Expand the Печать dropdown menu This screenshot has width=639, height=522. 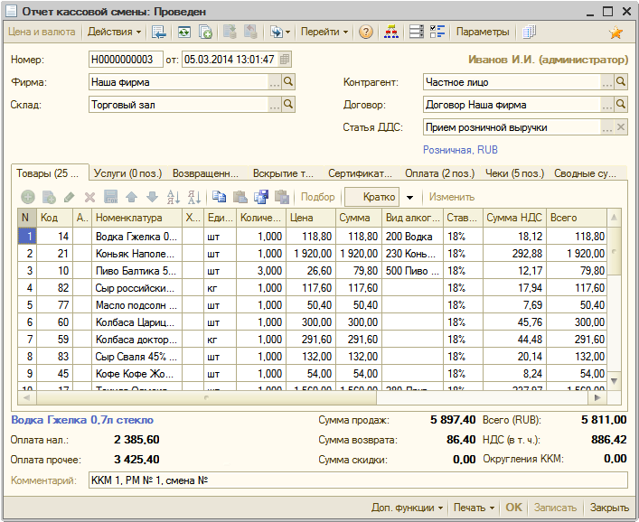[475, 508]
